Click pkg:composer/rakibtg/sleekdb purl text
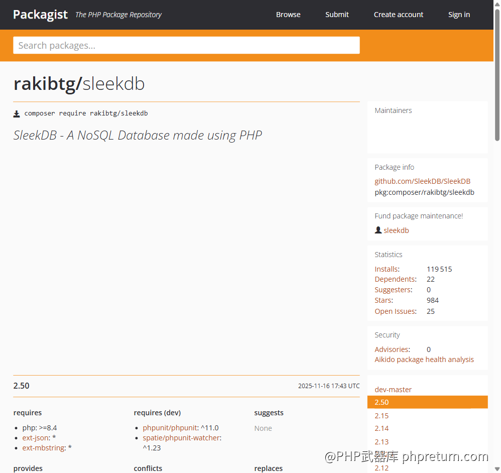 pyautogui.click(x=424, y=192)
